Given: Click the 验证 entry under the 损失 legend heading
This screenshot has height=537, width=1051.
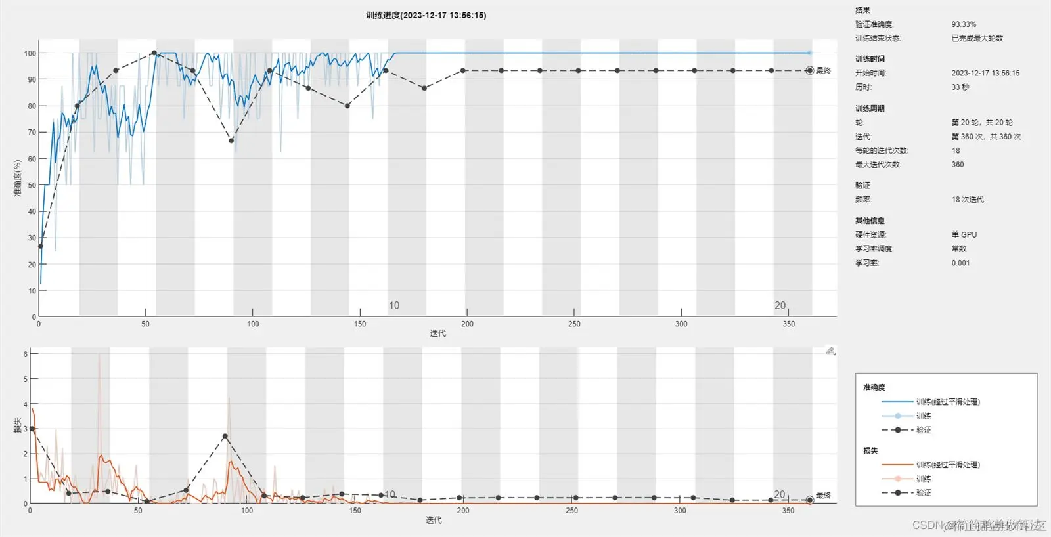Looking at the screenshot, I should click(906, 493).
